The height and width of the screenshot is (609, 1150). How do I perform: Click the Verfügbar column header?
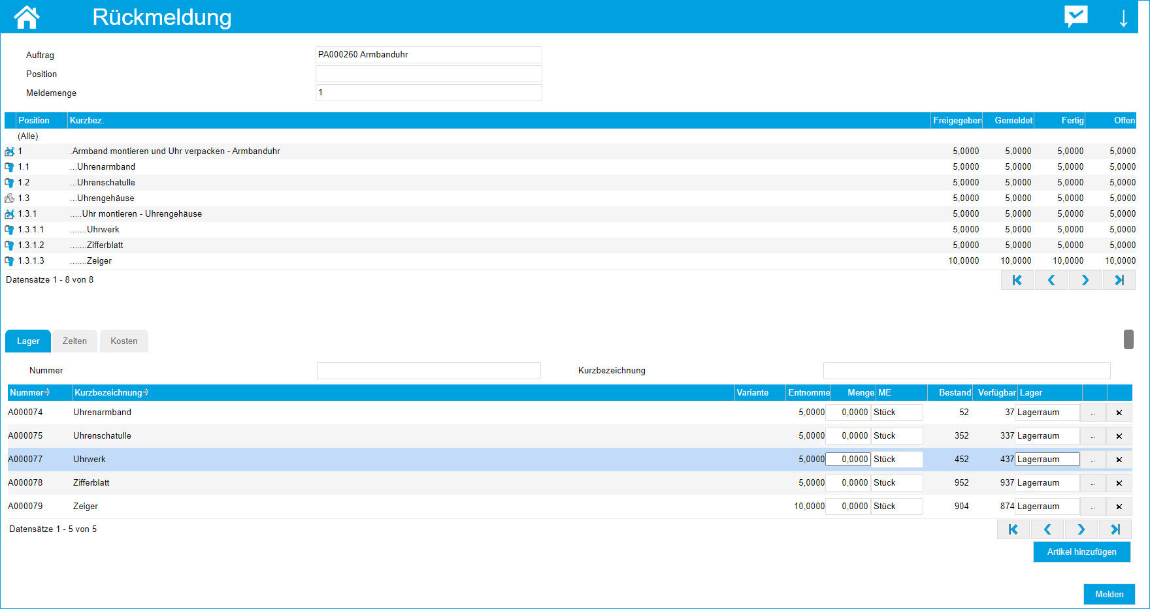(x=996, y=392)
